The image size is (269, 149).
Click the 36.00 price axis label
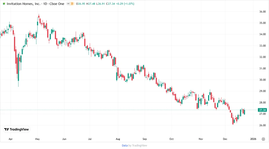pyautogui.click(x=262, y=11)
